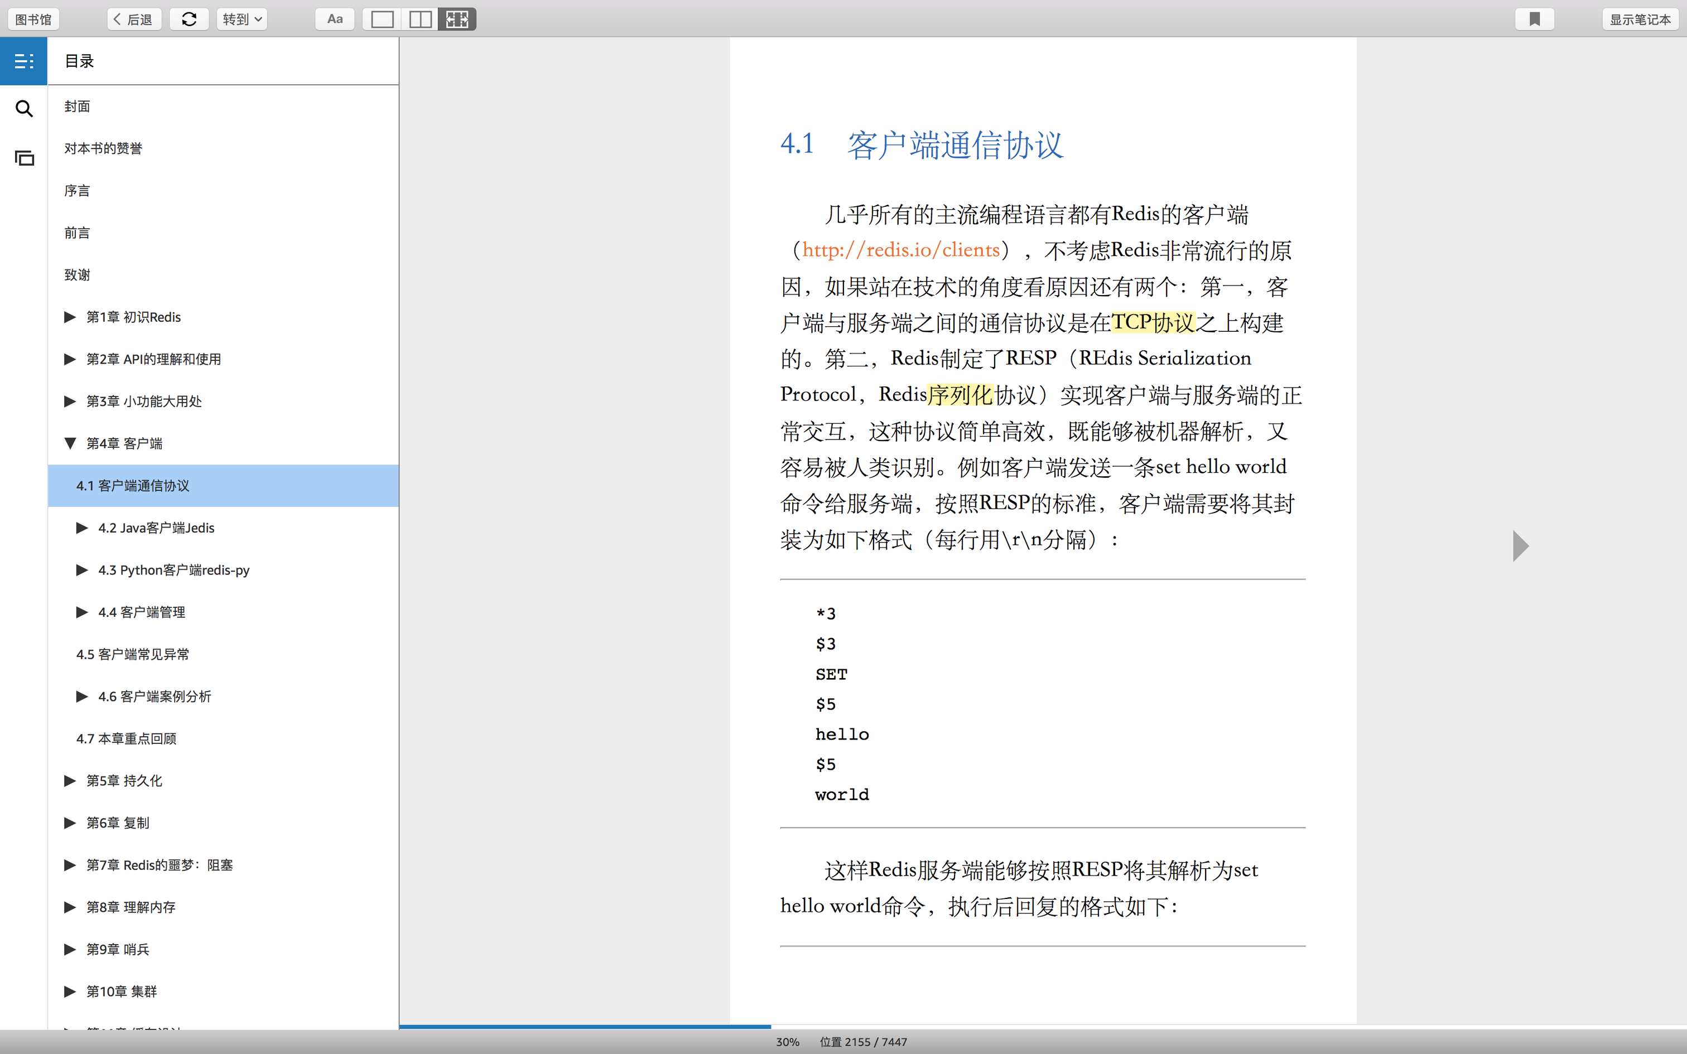This screenshot has width=1687, height=1054.
Task: Select 4.5 客户端常见异常 entry
Action: (132, 655)
